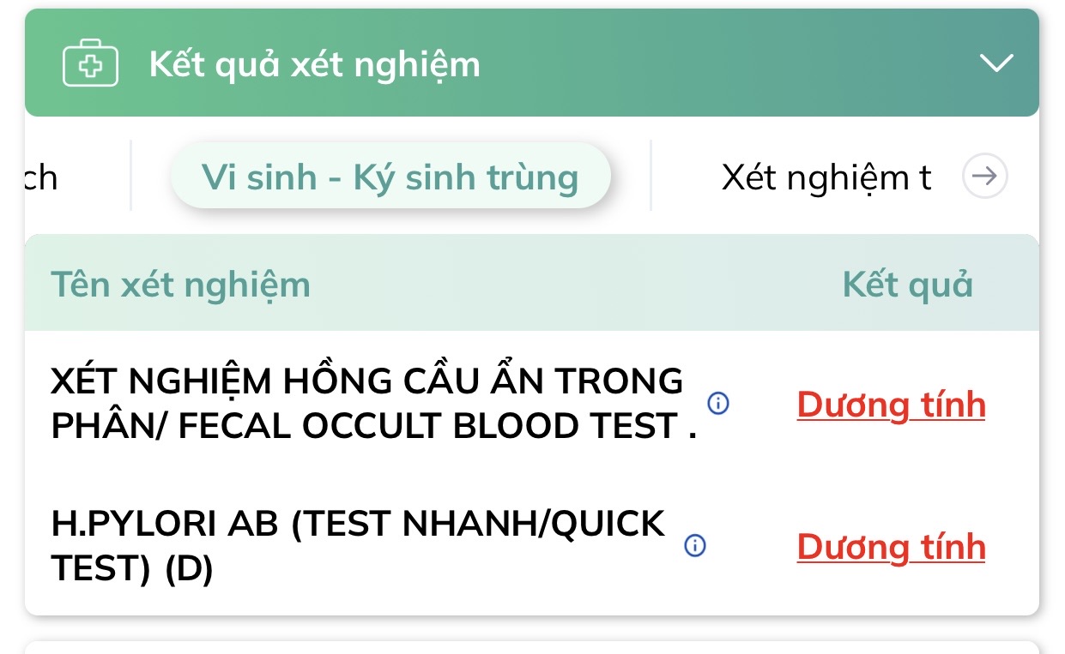Click the medical kit icon in header
1065x654 pixels.
click(91, 64)
